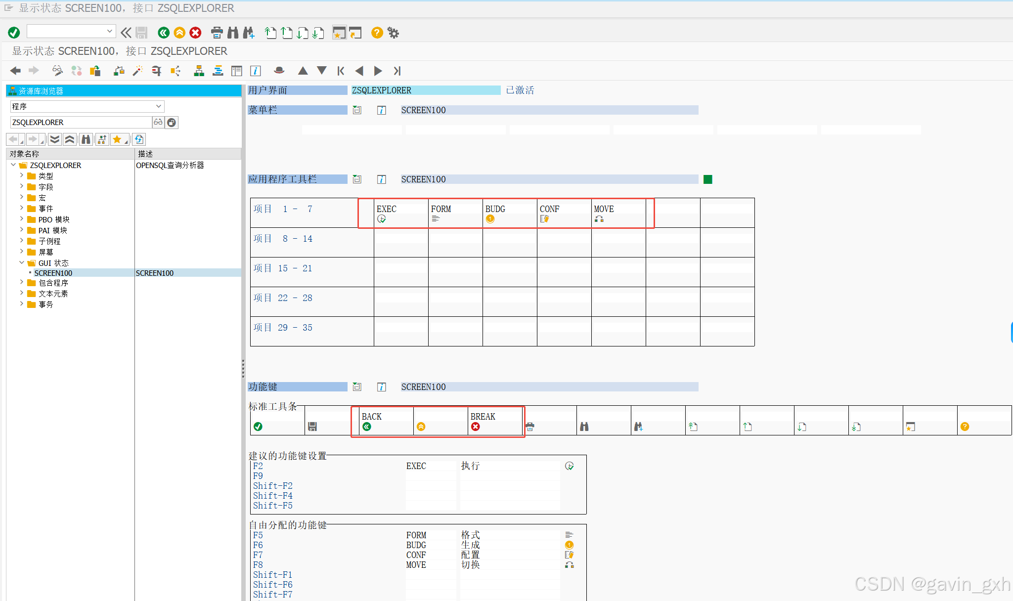Click the red Exit icon in the toolbar
The width and height of the screenshot is (1013, 601).
point(195,32)
